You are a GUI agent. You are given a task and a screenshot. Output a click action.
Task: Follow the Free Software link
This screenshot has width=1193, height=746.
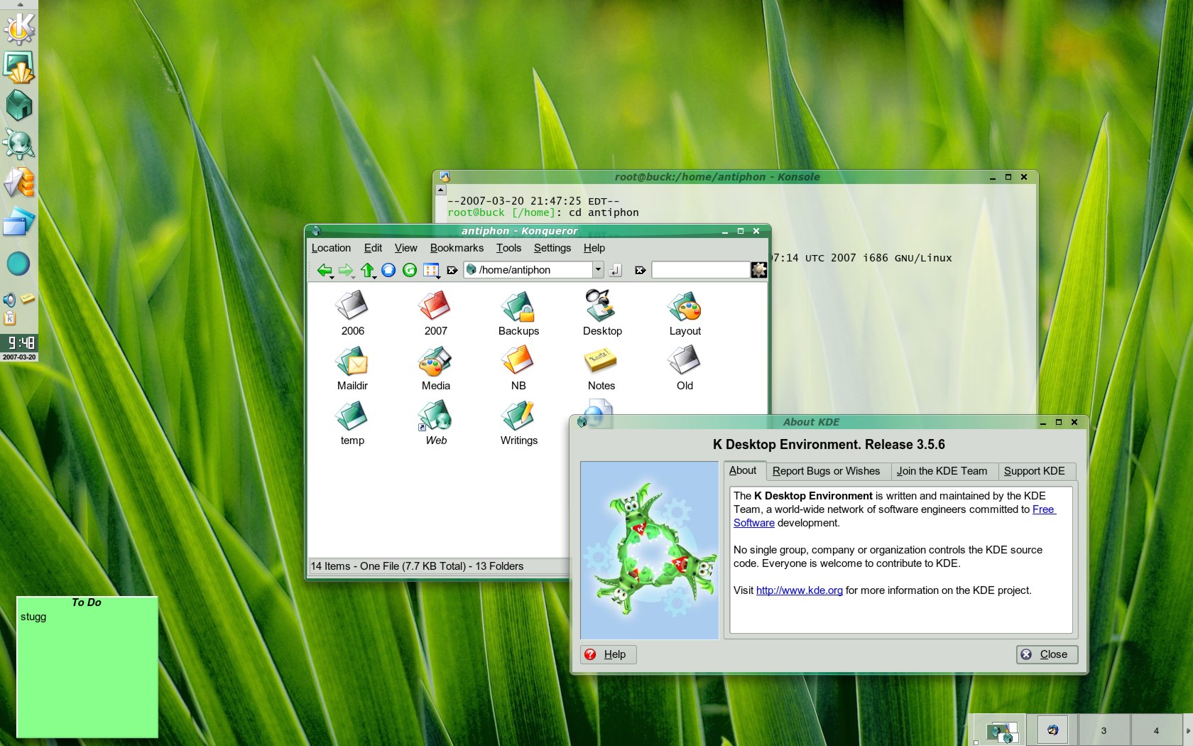click(1043, 509)
